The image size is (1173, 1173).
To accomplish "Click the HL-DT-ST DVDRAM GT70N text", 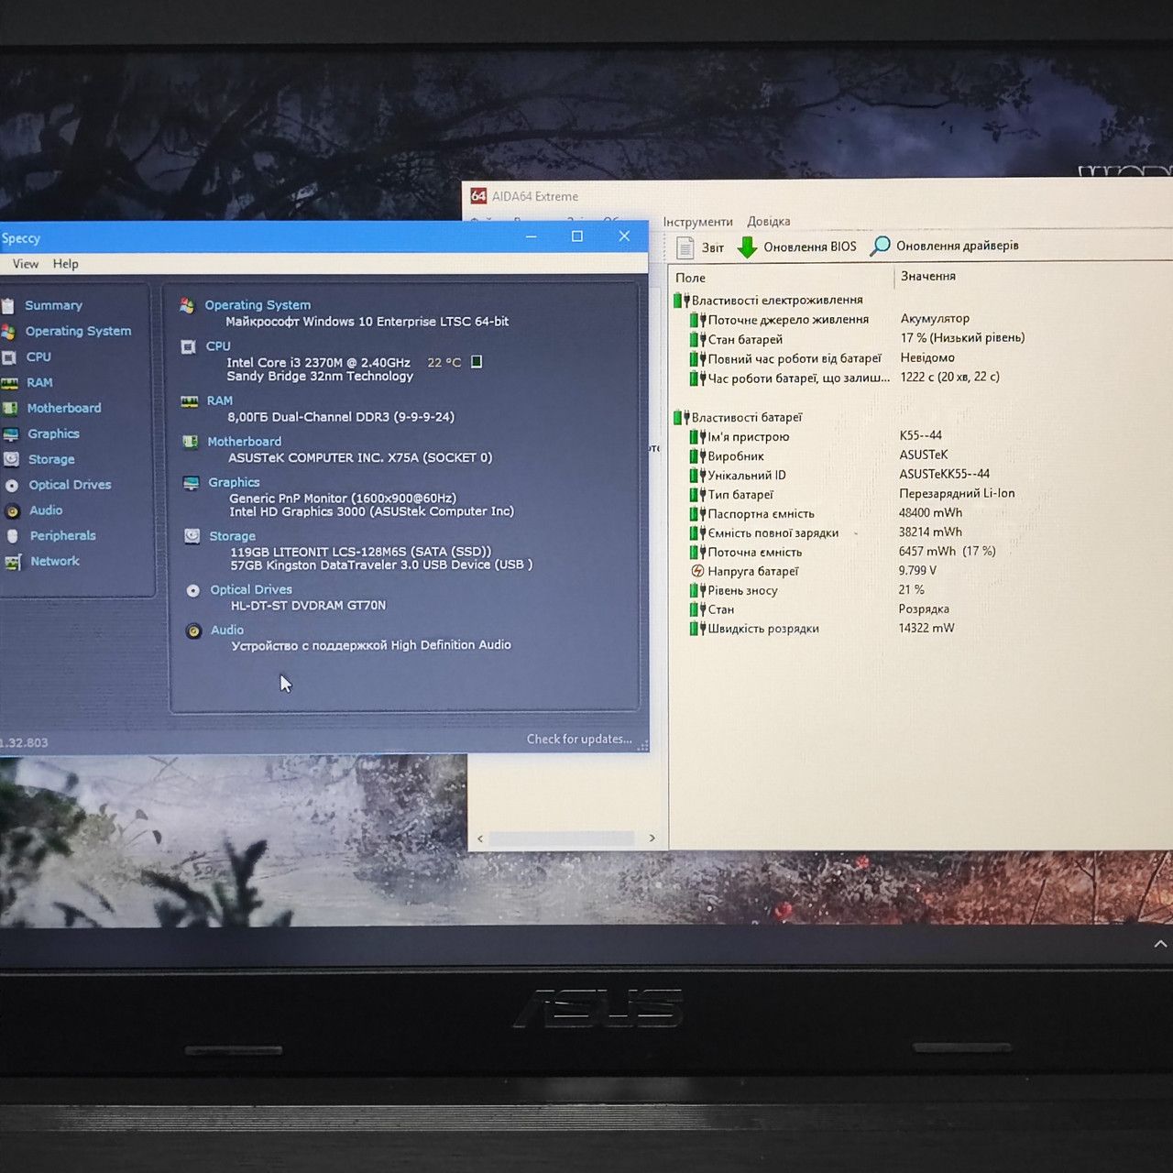I will click(308, 605).
